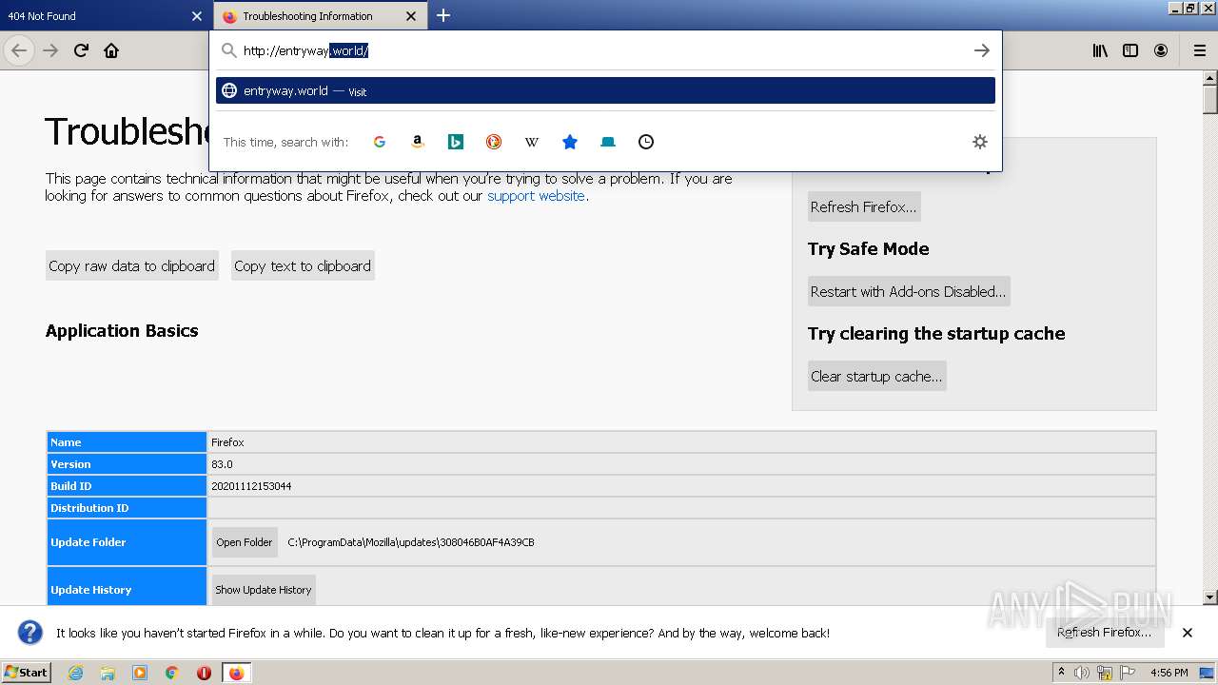Open the Firefox Account menu
The height and width of the screenshot is (685, 1218).
click(1161, 50)
